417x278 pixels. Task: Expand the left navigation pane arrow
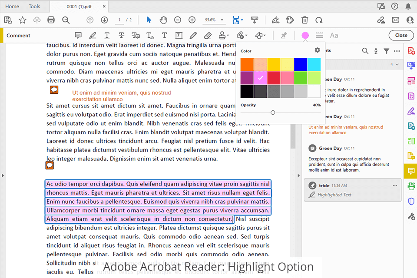click(x=3, y=175)
